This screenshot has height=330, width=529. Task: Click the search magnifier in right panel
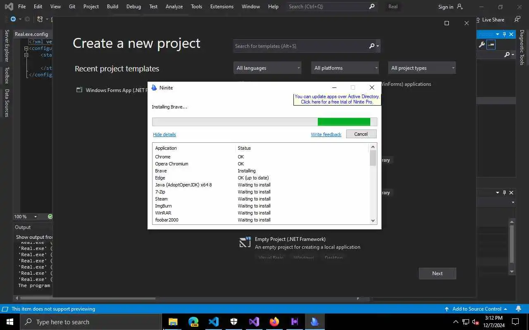point(507,54)
